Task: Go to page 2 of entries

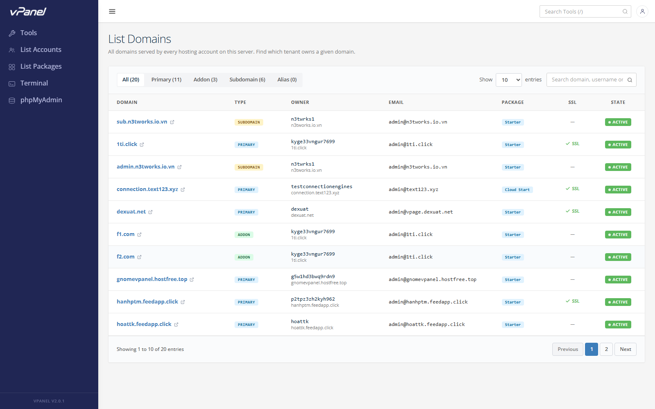Action: (x=606, y=349)
